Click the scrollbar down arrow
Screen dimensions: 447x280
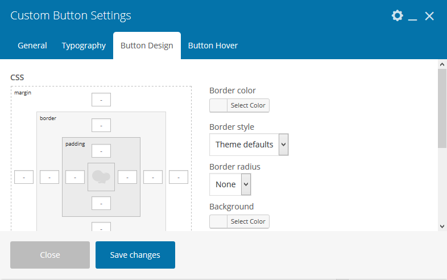(442, 226)
